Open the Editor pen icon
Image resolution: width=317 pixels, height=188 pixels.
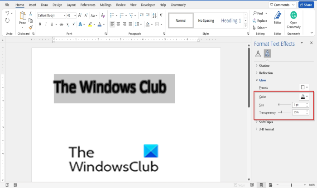click(278, 16)
